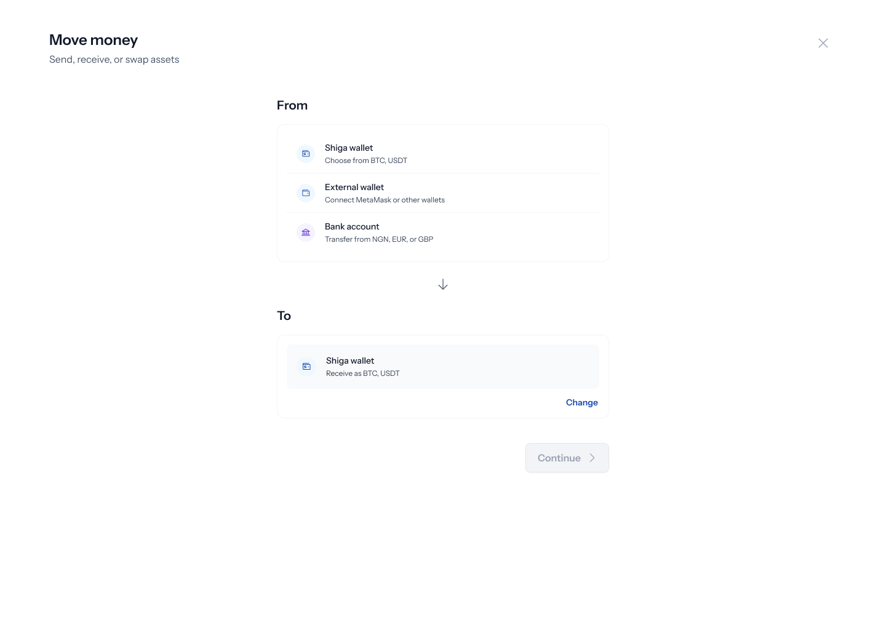
Task: Choose Bank account as source
Action: click(443, 233)
